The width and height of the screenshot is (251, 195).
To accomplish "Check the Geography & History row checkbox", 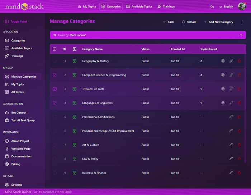I will 55,61.
